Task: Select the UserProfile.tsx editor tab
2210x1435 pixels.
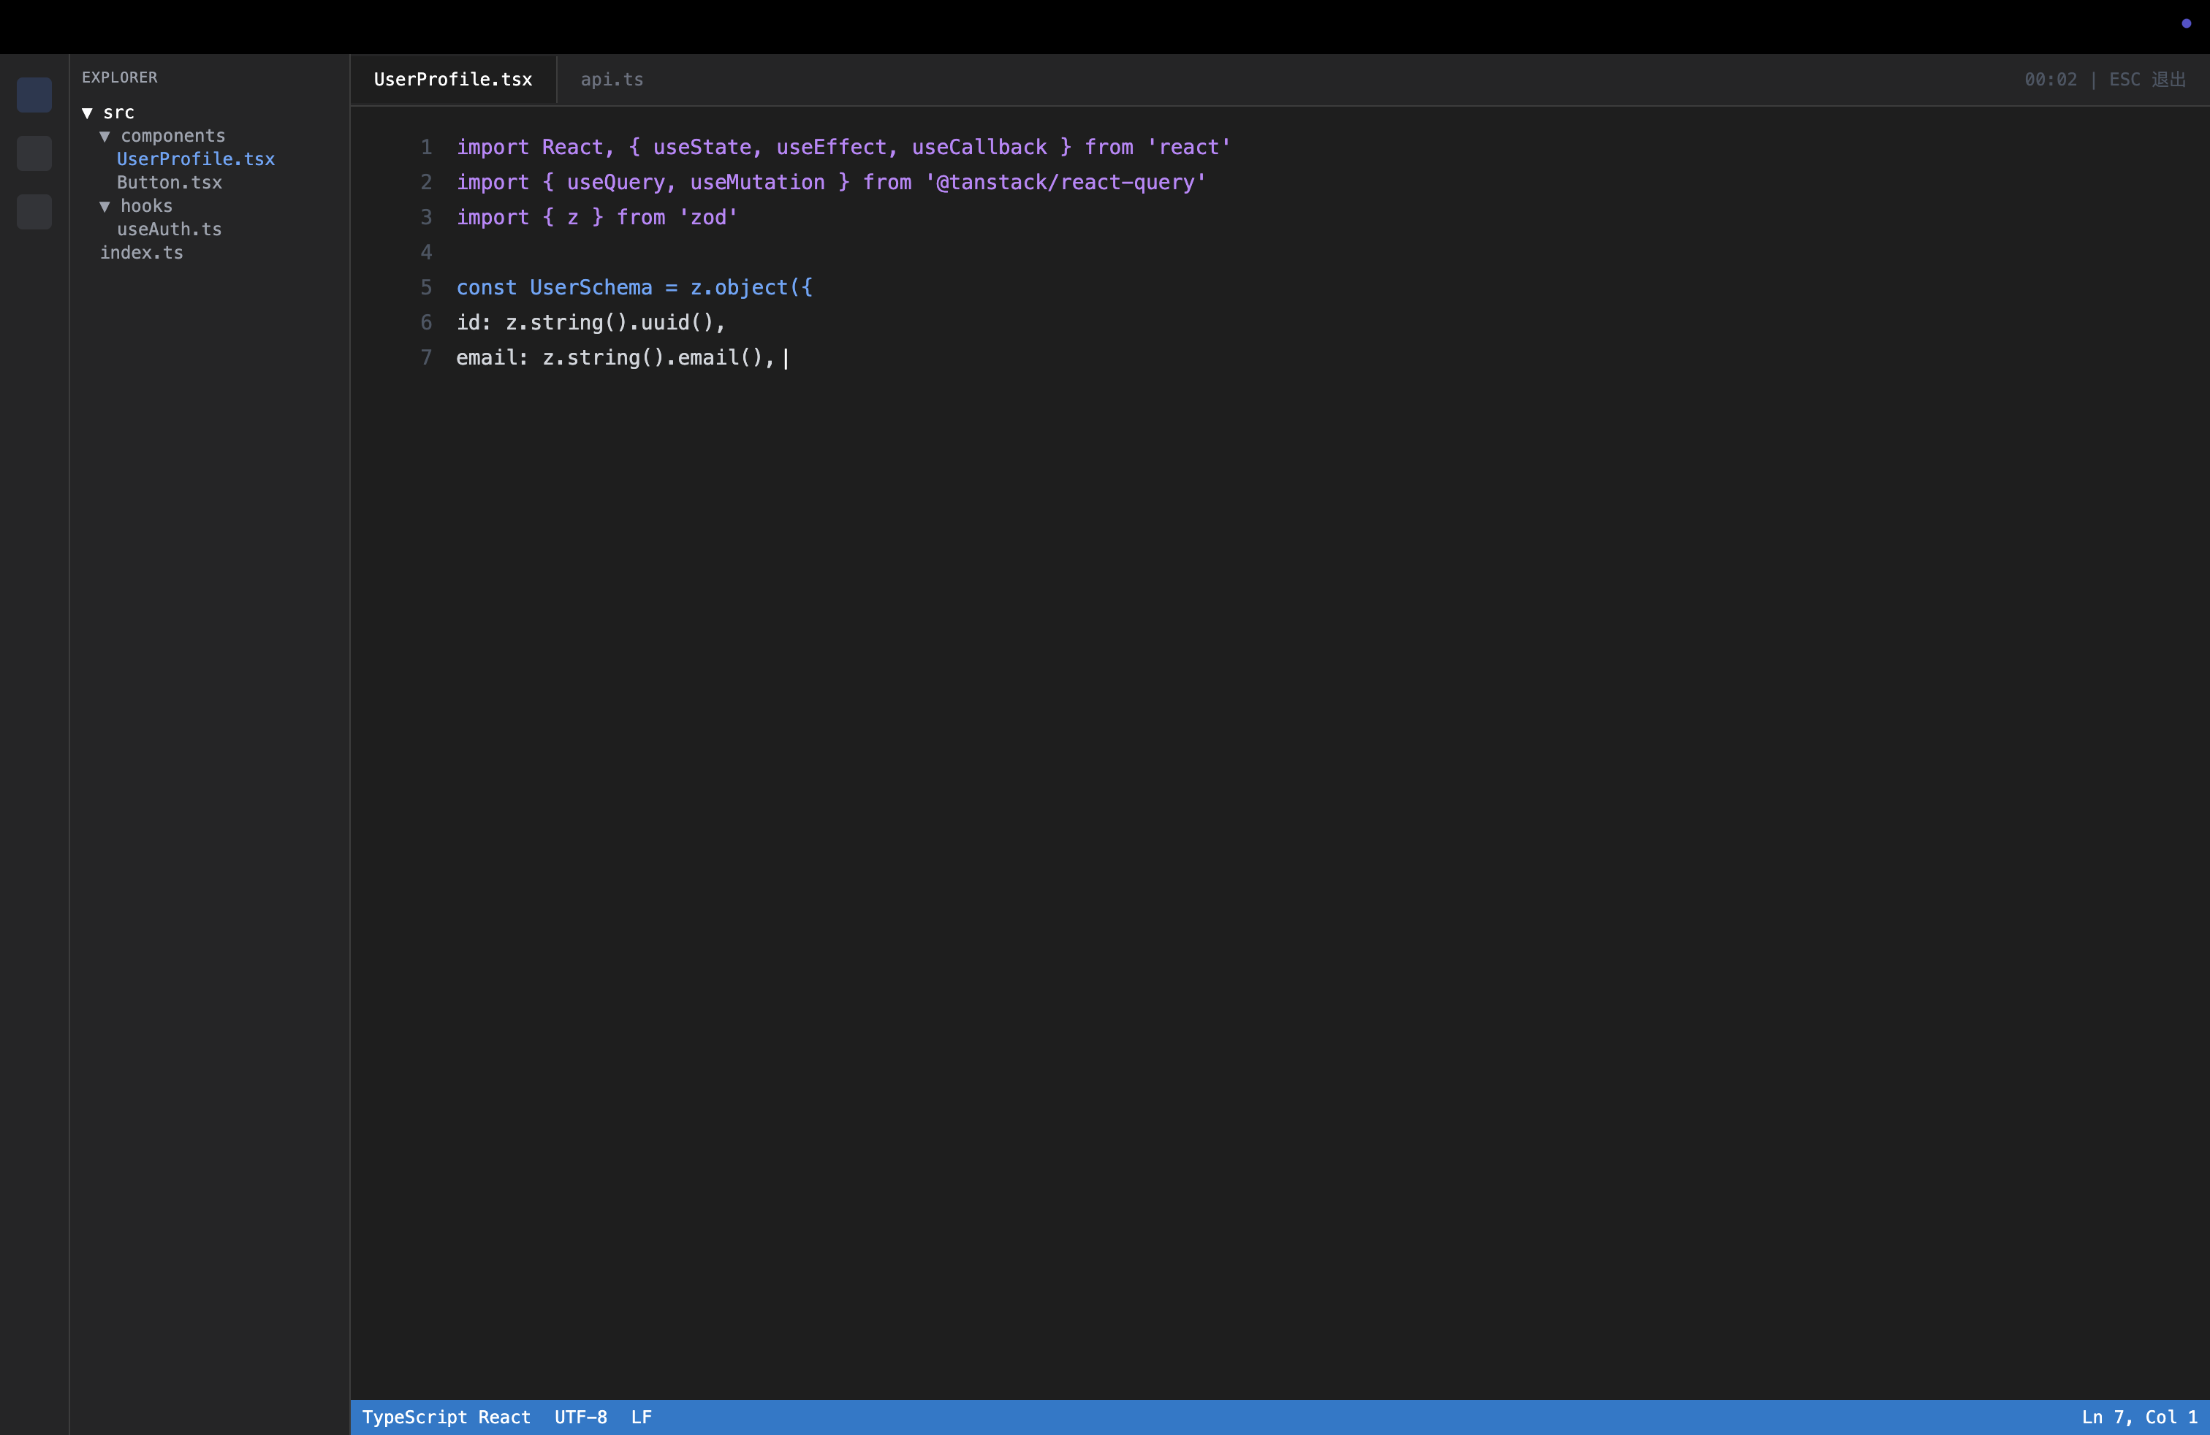Action: (453, 80)
